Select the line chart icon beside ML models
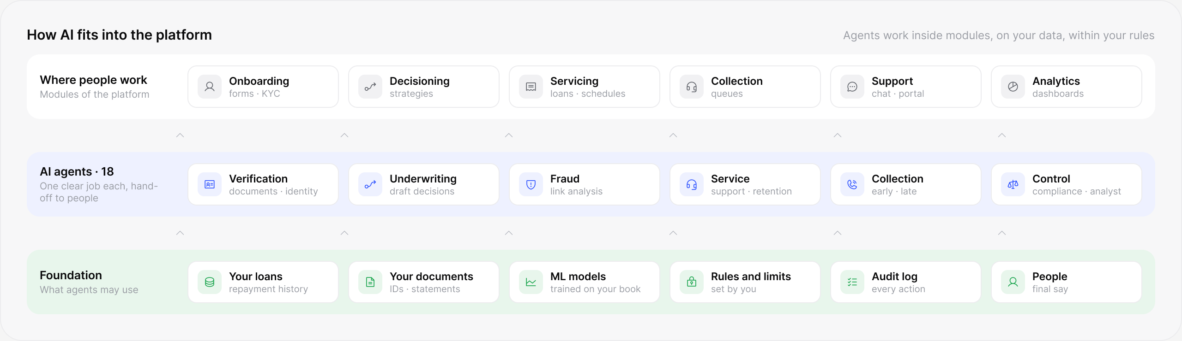This screenshot has height=341, width=1182. point(531,282)
